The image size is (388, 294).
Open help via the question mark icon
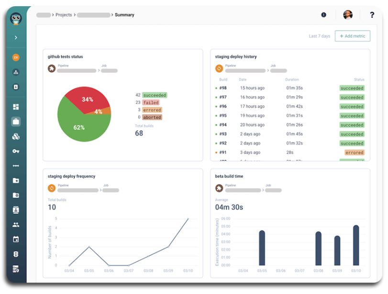pos(372,15)
